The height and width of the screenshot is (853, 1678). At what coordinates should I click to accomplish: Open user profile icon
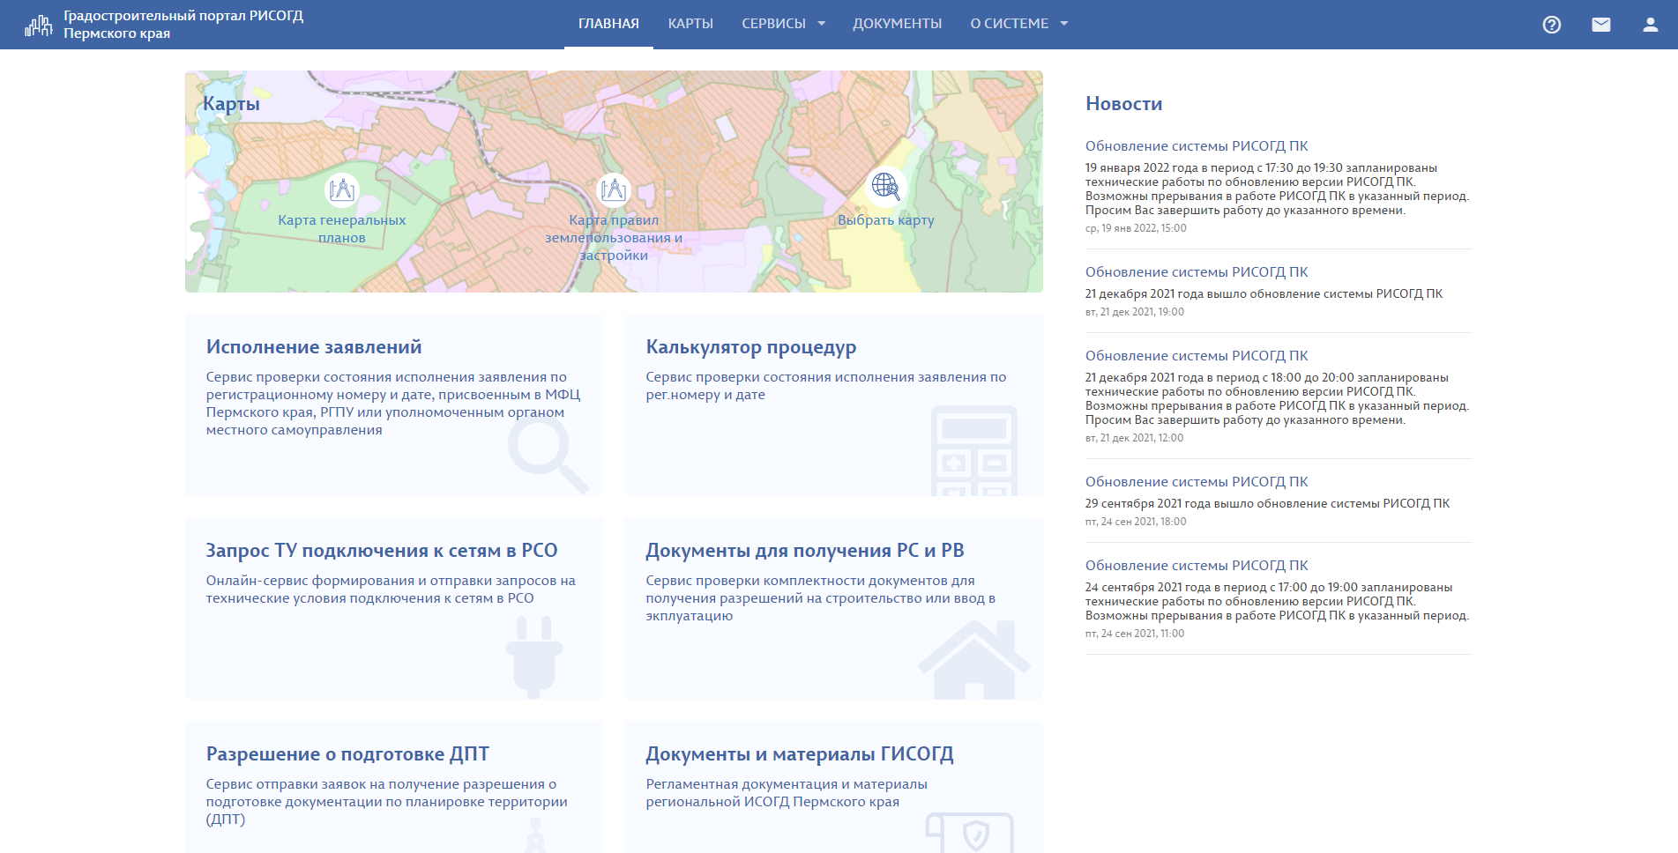(x=1650, y=25)
